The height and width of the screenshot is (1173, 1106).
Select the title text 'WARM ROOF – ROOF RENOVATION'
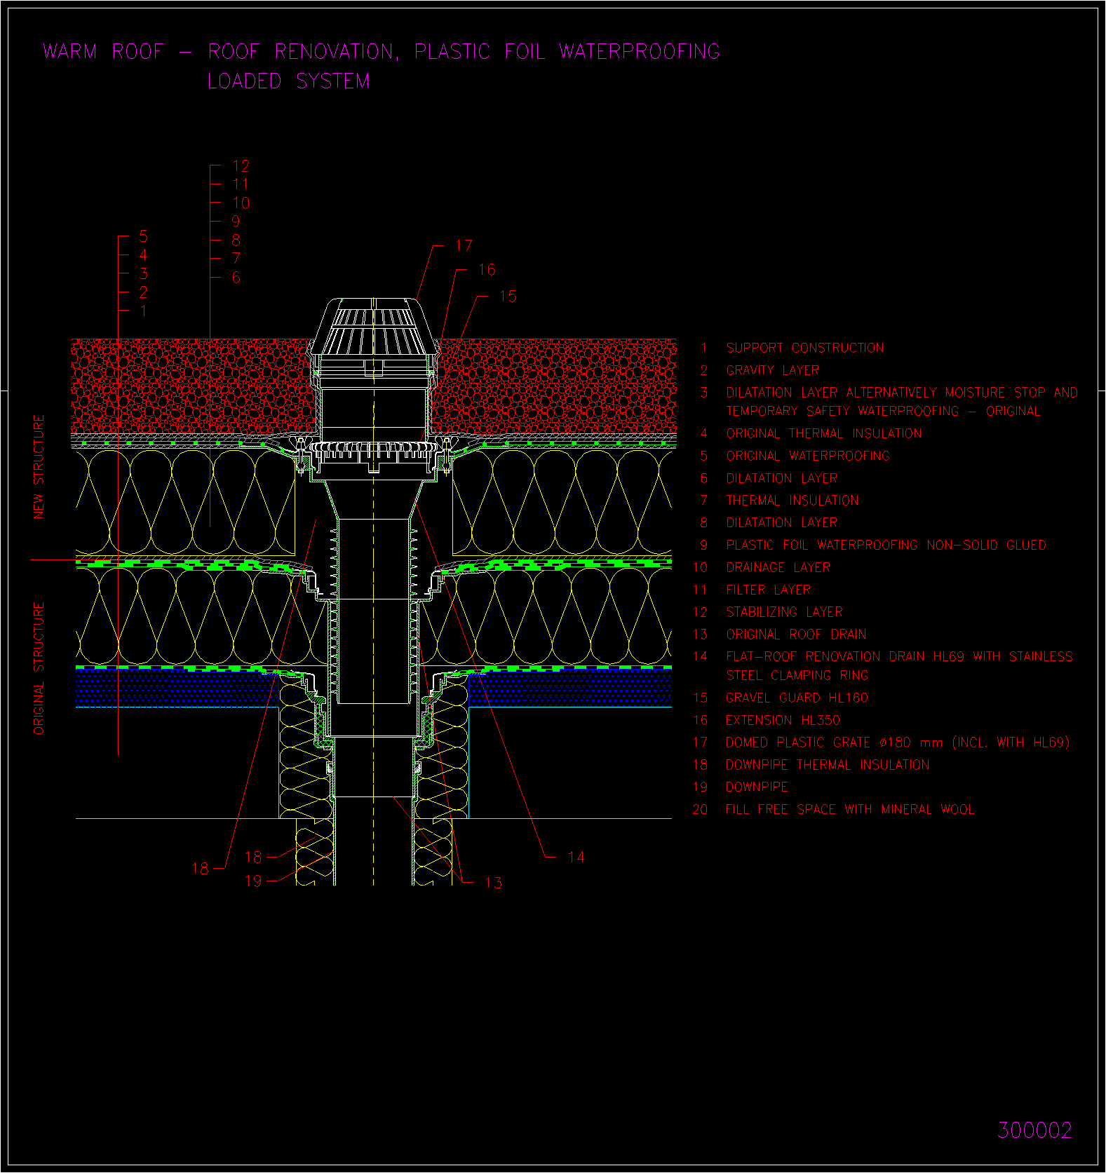pyautogui.click(x=221, y=52)
